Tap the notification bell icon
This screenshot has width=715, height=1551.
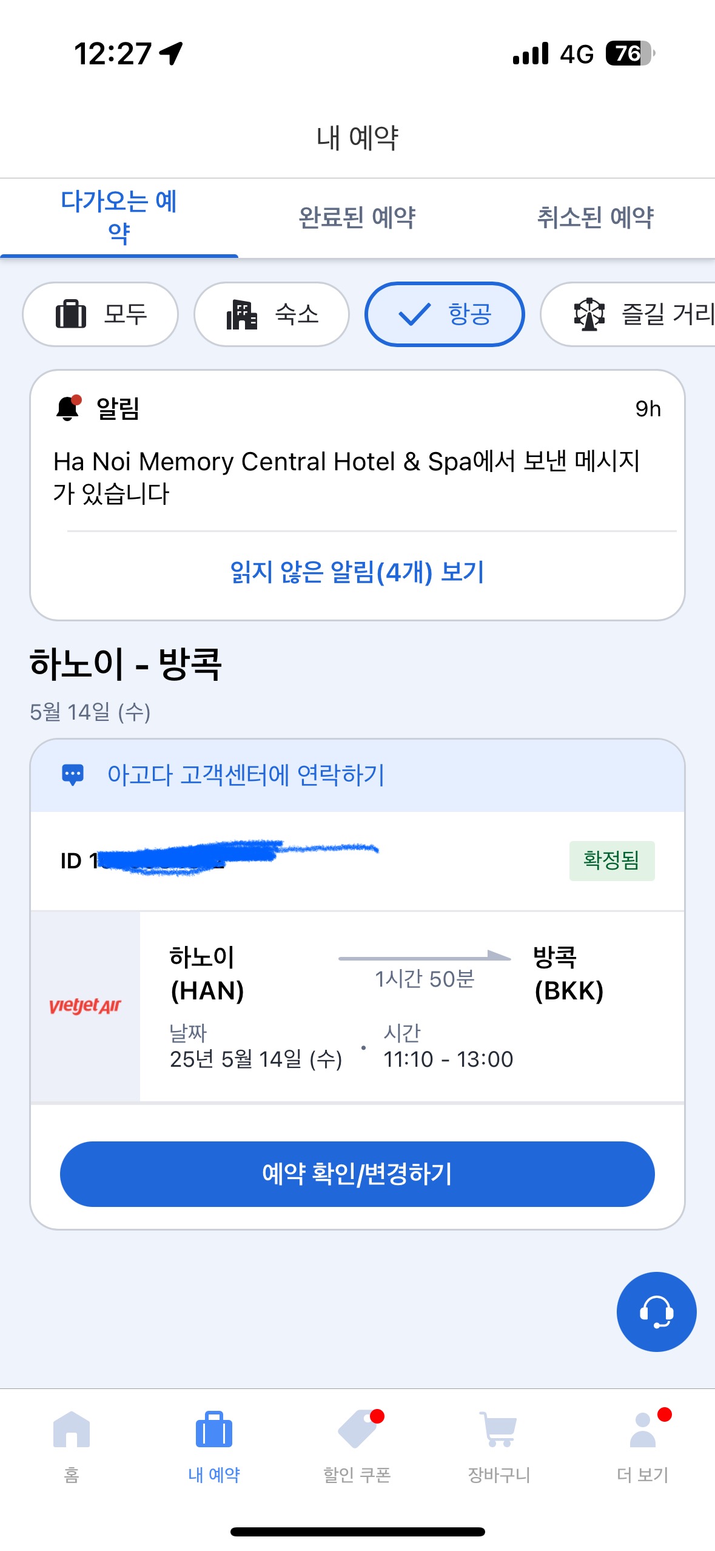(x=69, y=408)
